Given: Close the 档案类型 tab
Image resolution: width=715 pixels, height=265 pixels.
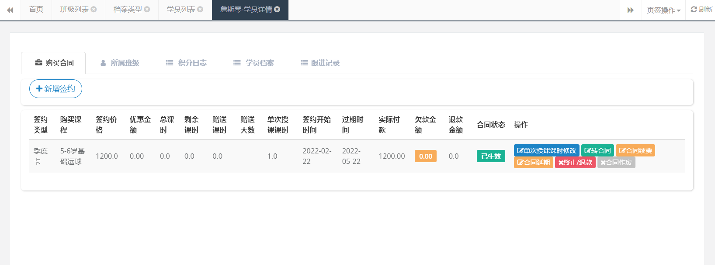Looking at the screenshot, I should click(x=147, y=9).
